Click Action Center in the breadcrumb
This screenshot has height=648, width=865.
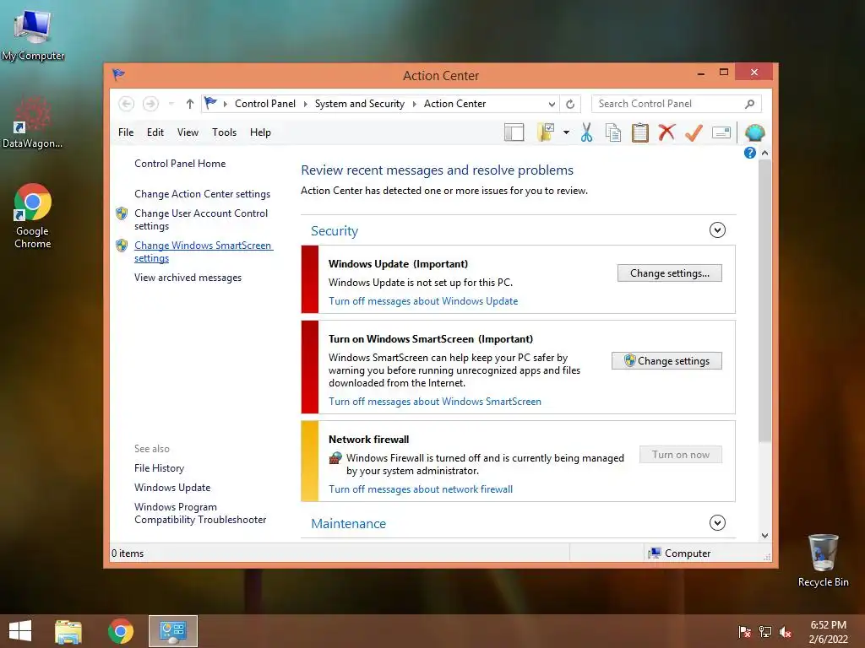(x=454, y=104)
